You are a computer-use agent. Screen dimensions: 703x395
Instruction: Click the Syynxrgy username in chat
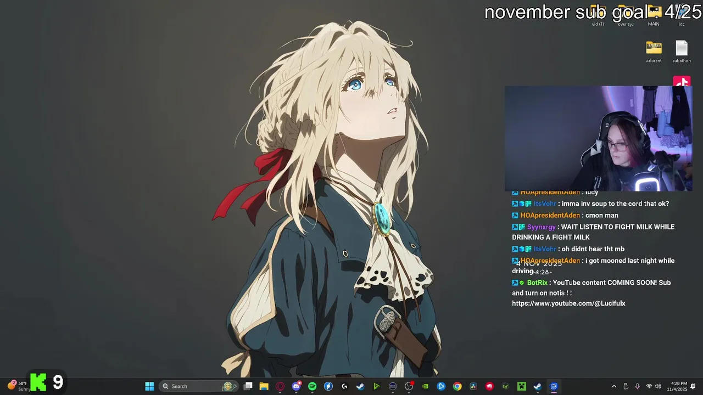tap(542, 227)
